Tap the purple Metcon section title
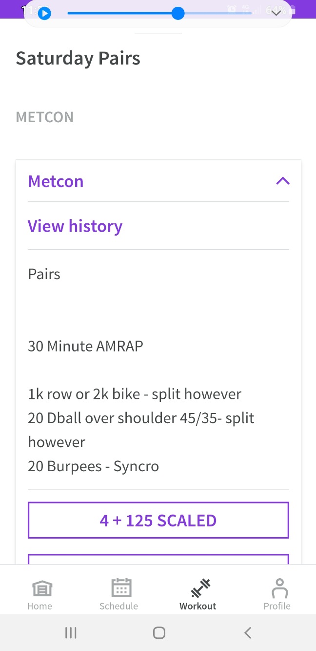Viewport: 316px width, 651px height. click(56, 181)
